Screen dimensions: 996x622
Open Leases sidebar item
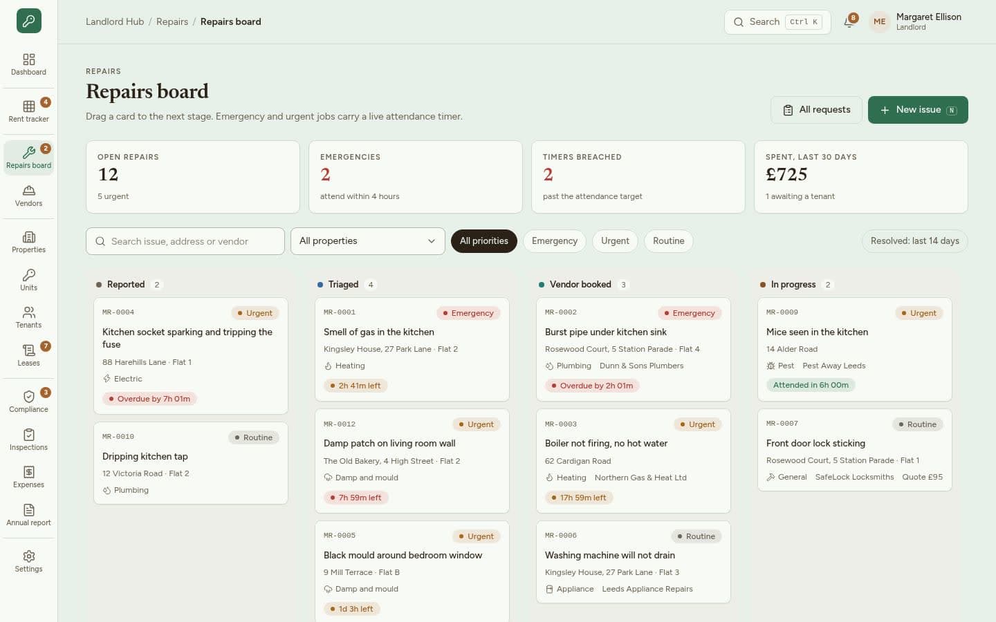point(28,355)
